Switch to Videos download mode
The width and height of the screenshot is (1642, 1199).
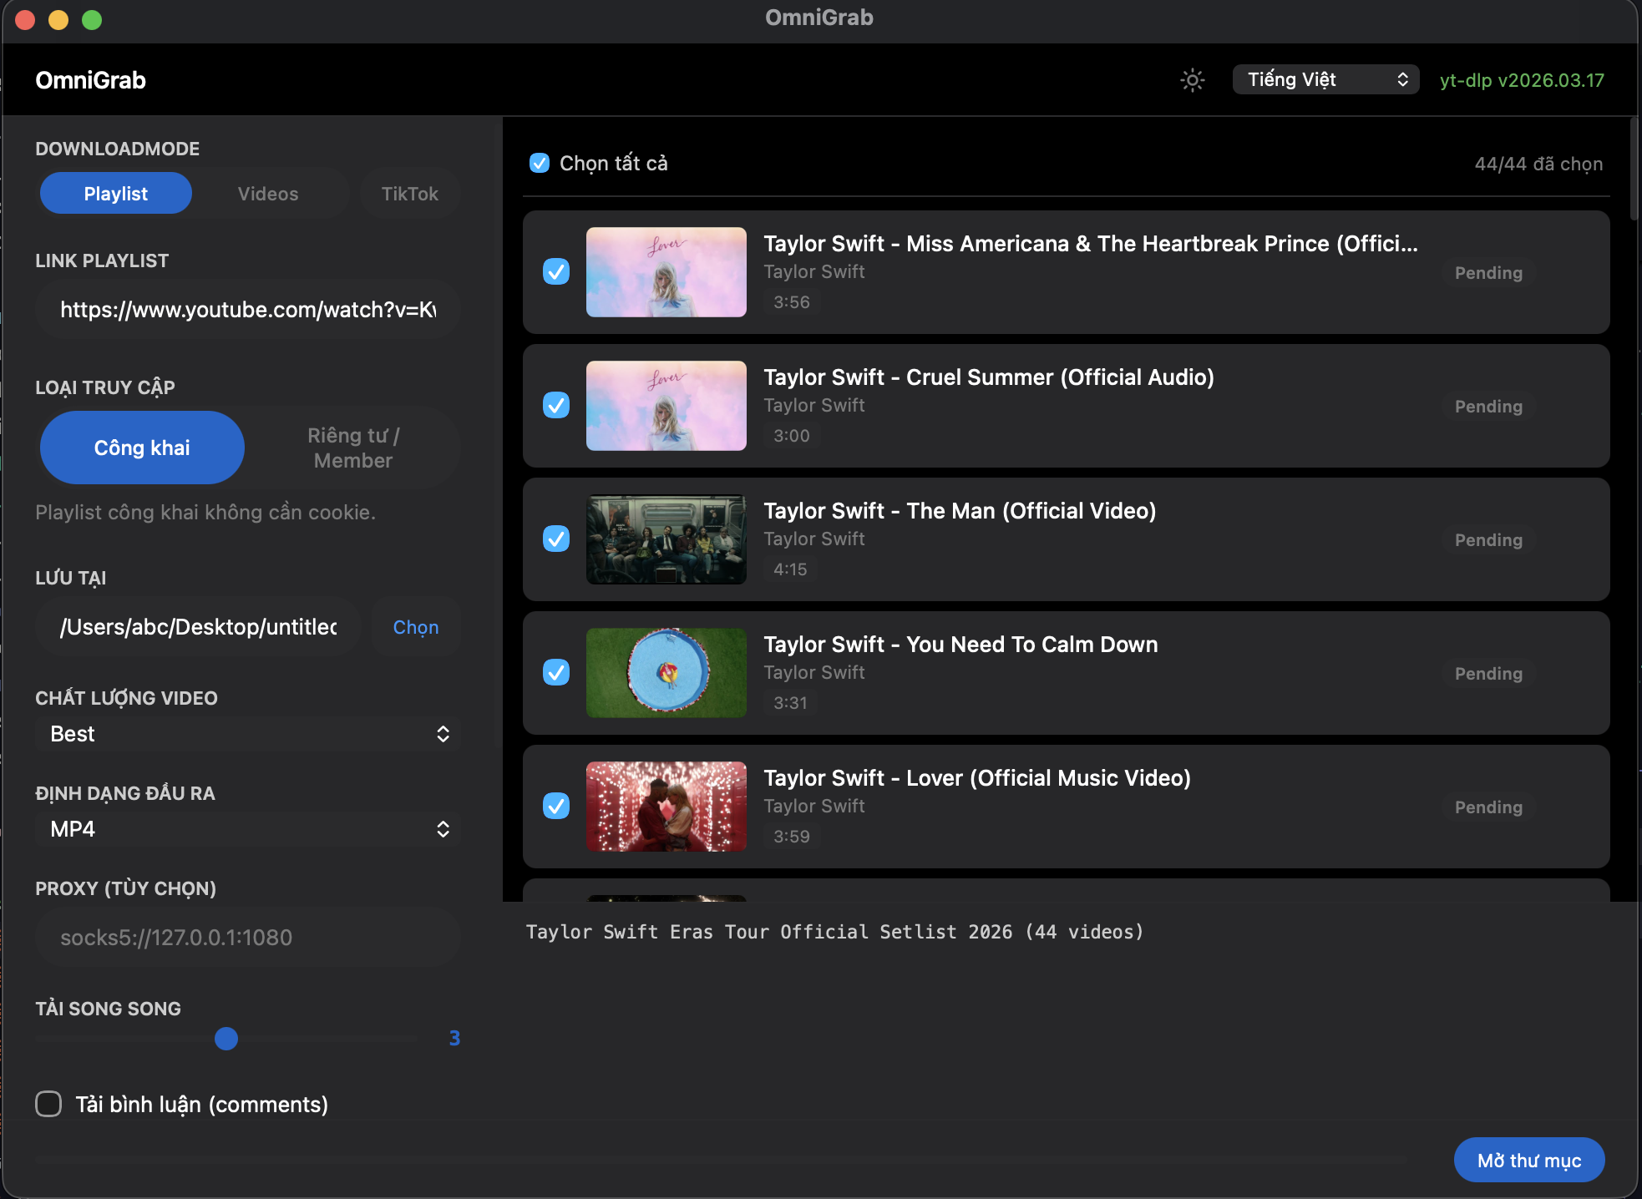268,193
